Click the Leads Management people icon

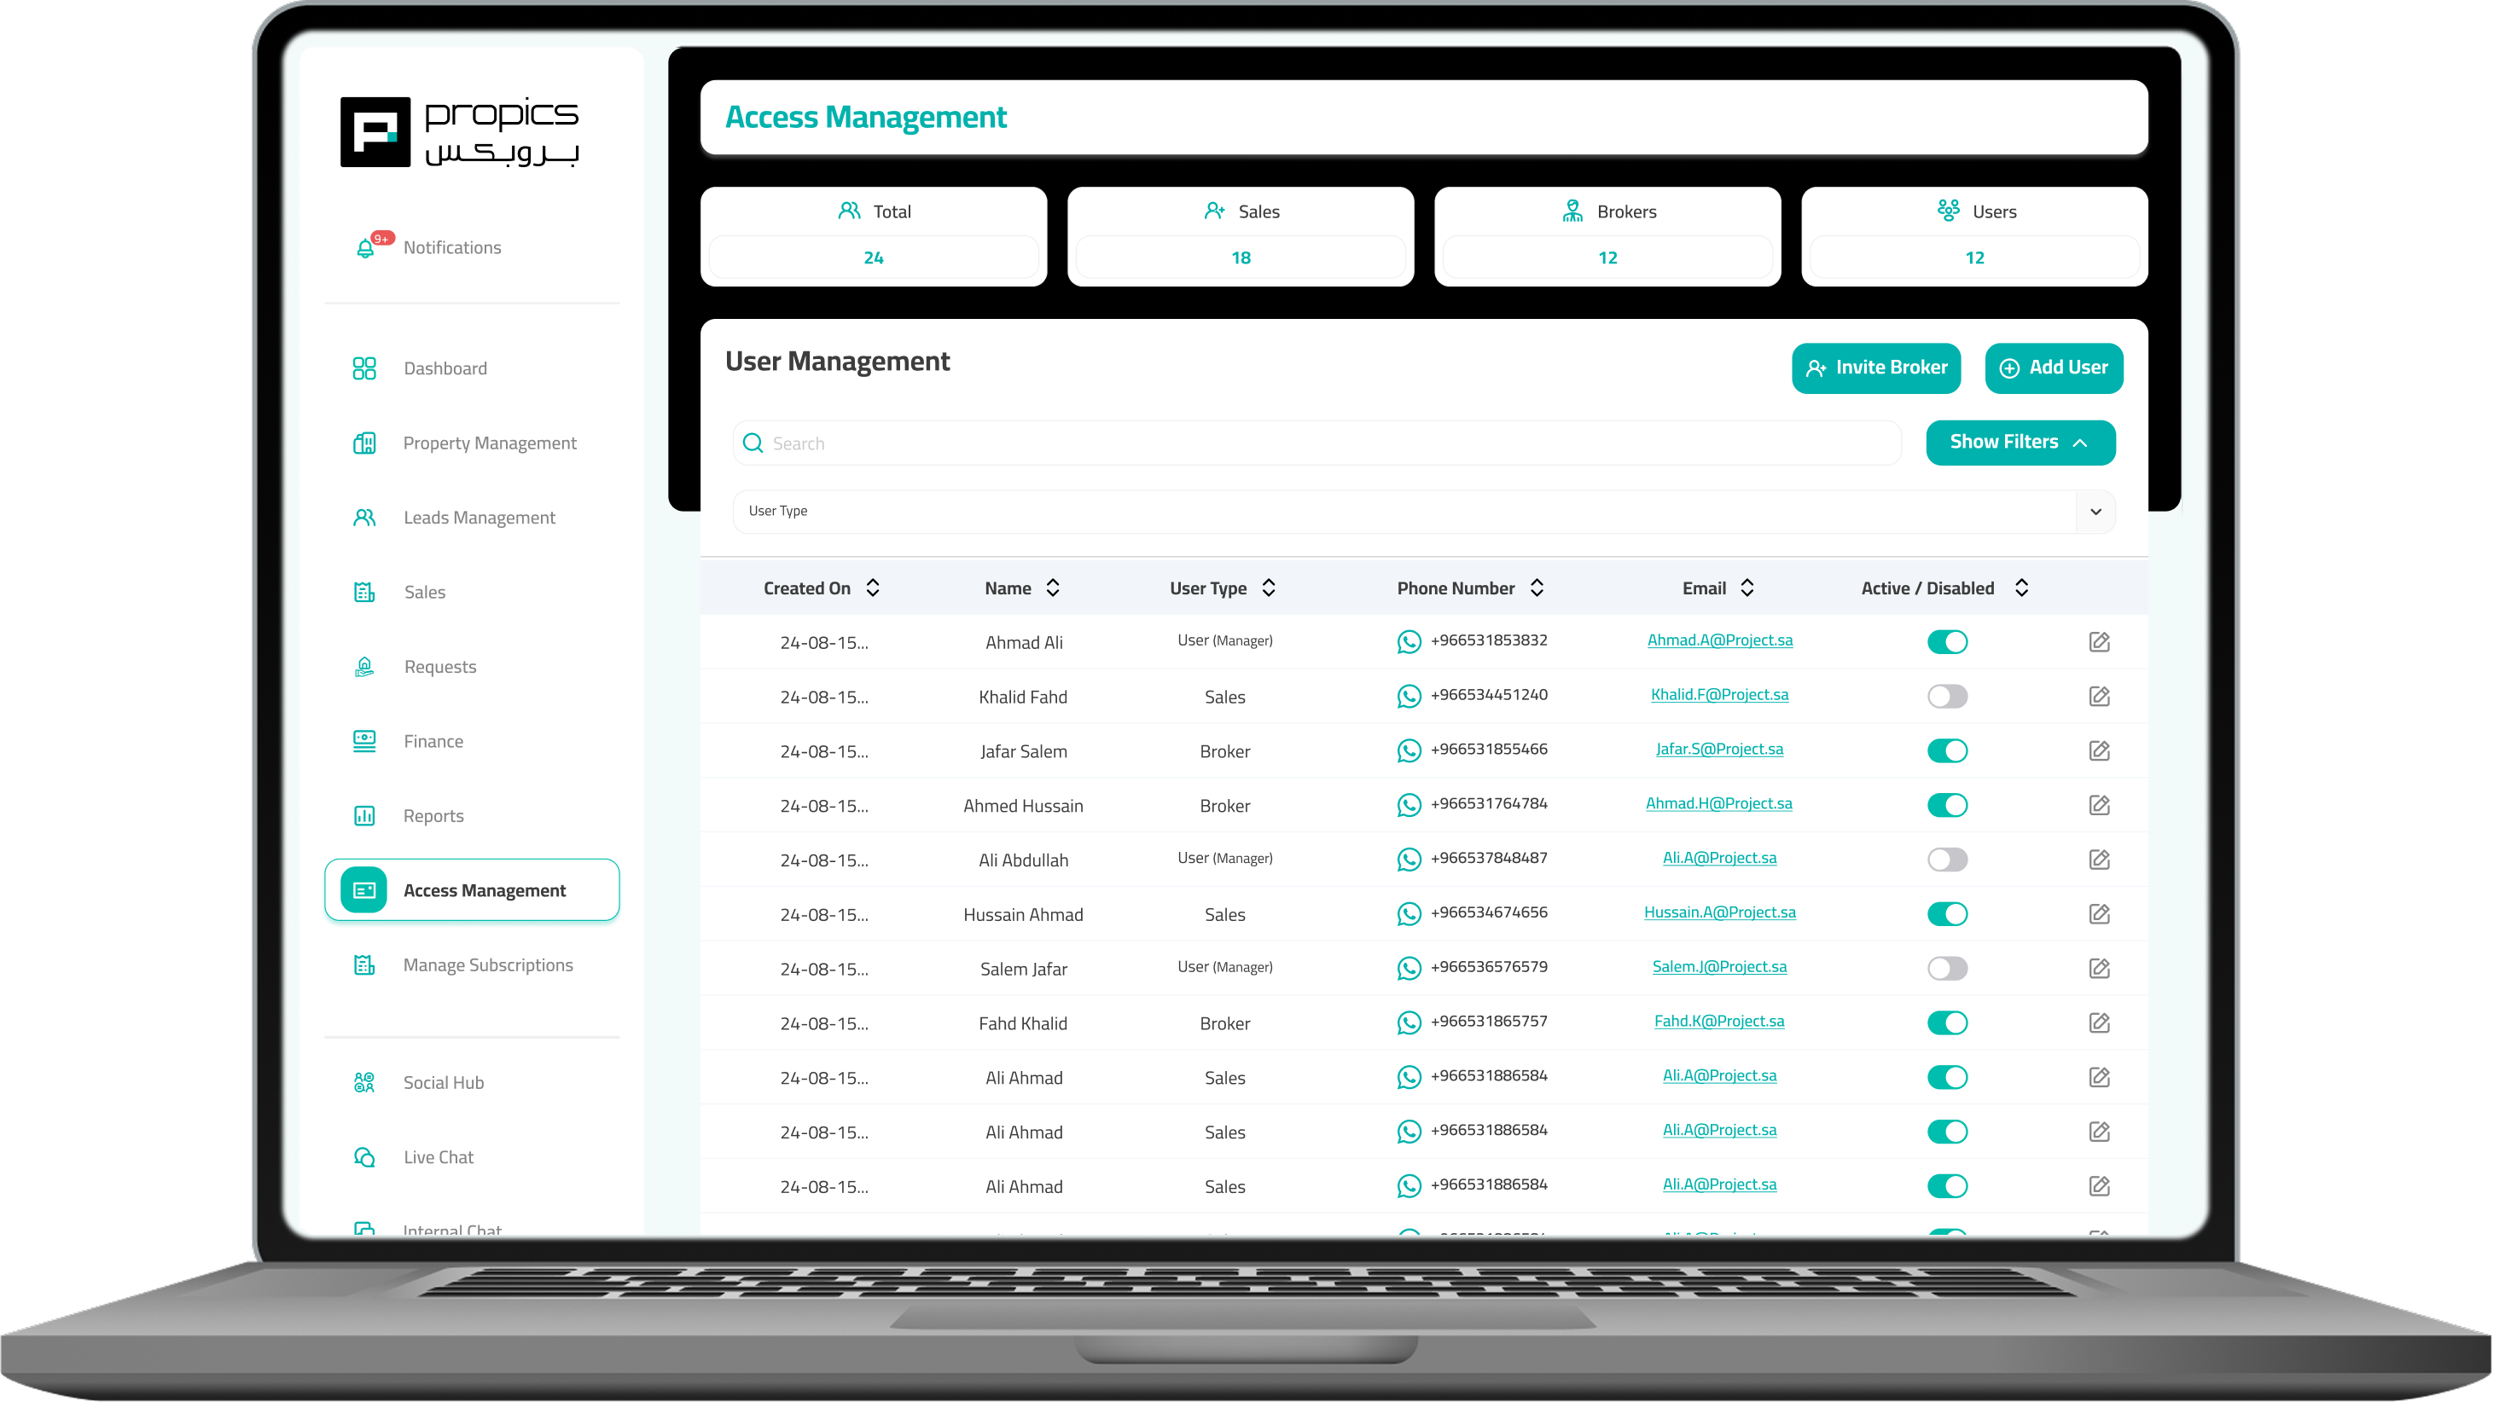(364, 519)
